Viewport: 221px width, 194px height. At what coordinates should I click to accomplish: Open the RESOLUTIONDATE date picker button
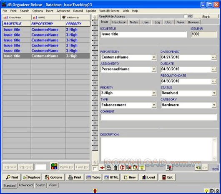click(213, 81)
